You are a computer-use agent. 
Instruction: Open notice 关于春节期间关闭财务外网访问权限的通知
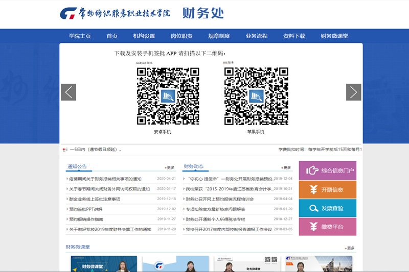tap(109, 189)
